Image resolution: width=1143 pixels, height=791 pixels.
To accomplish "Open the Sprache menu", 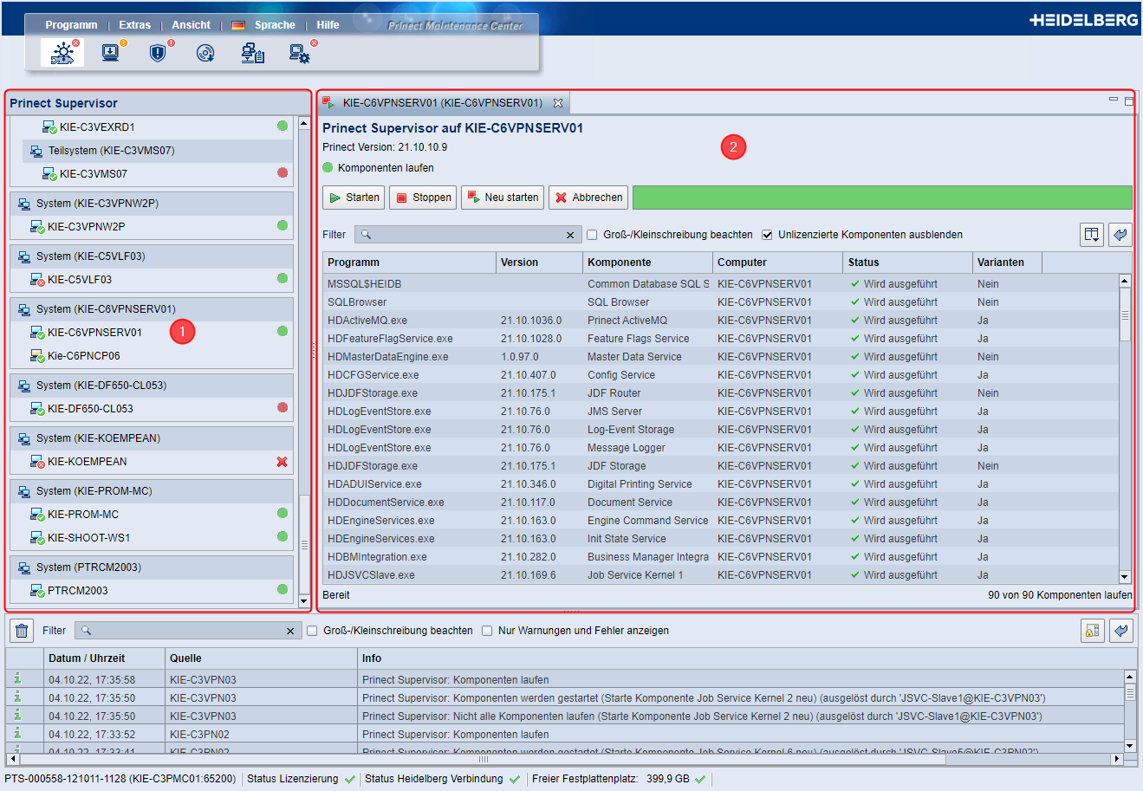I will tap(275, 25).
